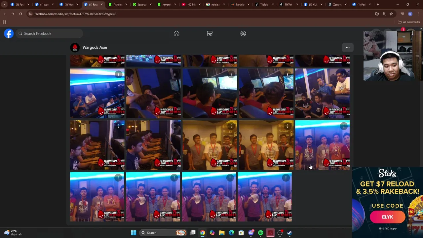Viewport: 423px width, 238px height.
Task: Open the apps grid in bookmarks bar
Action: [4, 22]
